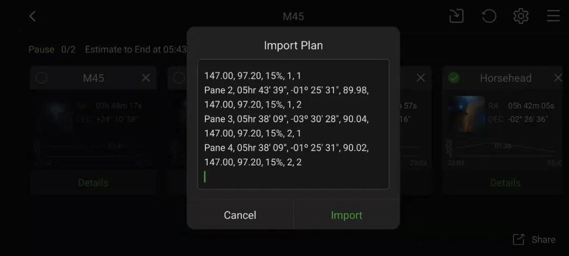Open Details for the M45 target
The image size is (569, 256).
(93, 183)
